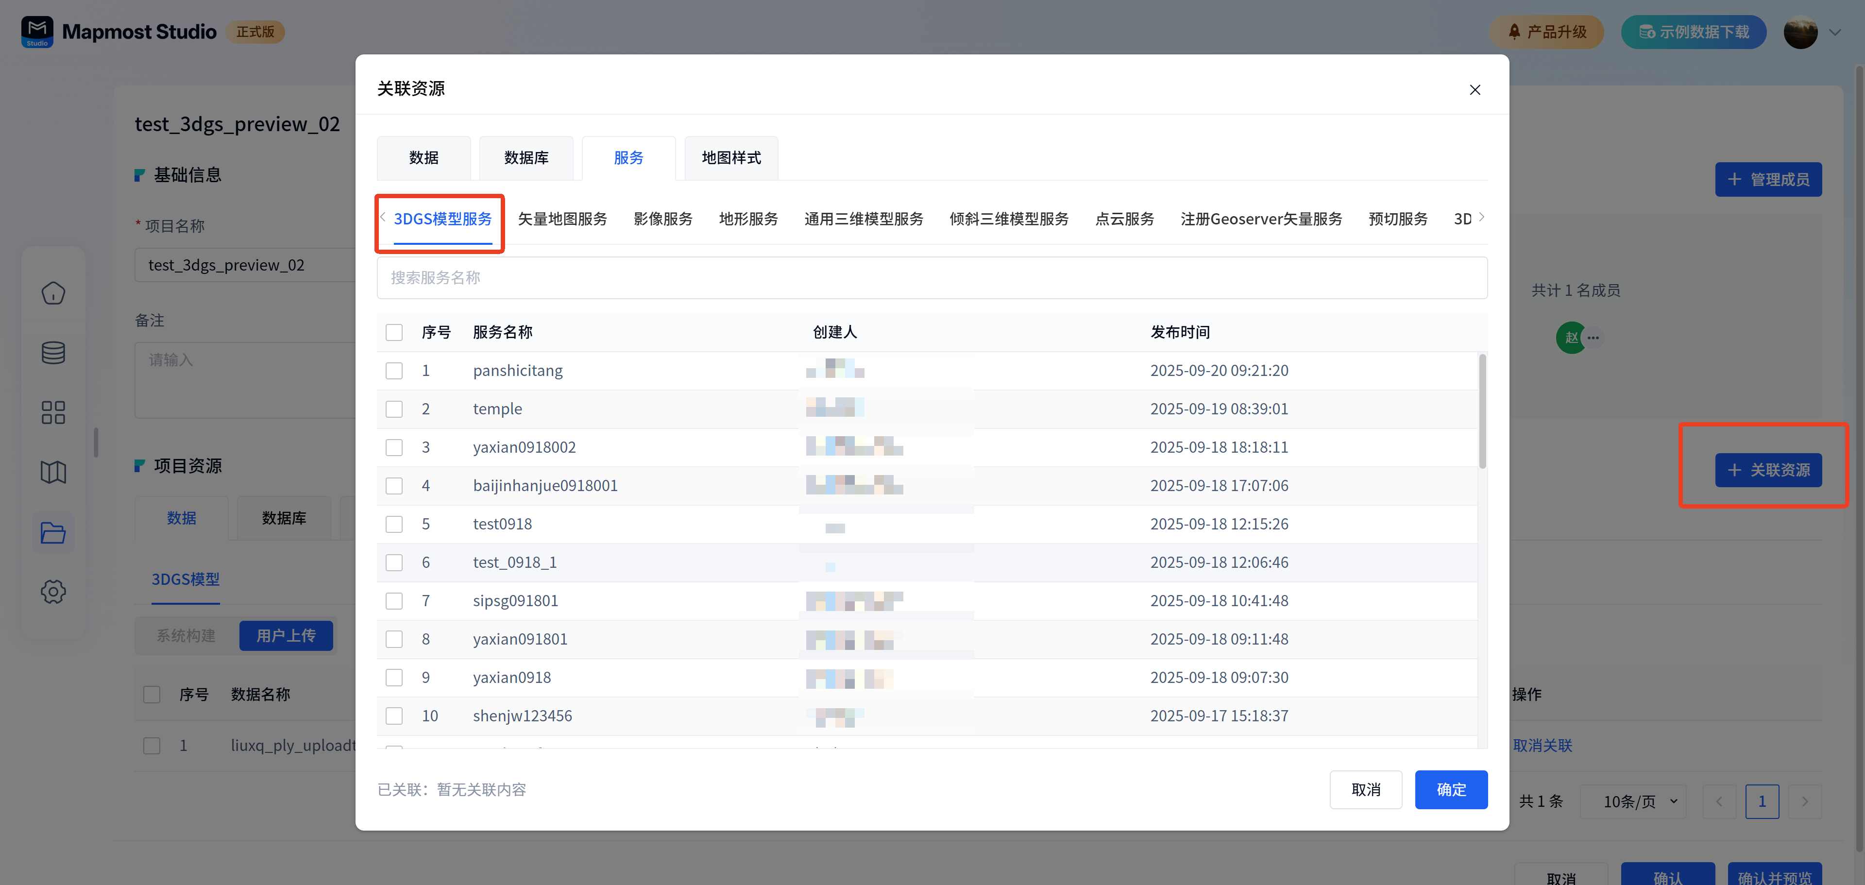
Task: Check the box for panshicitang row
Action: click(394, 371)
